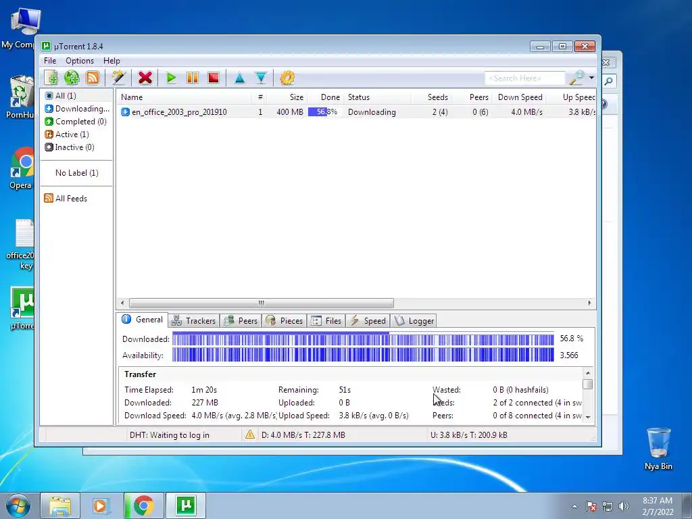Image resolution: width=692 pixels, height=519 pixels.
Task: Click the red Stop torrent icon
Action: click(x=214, y=78)
